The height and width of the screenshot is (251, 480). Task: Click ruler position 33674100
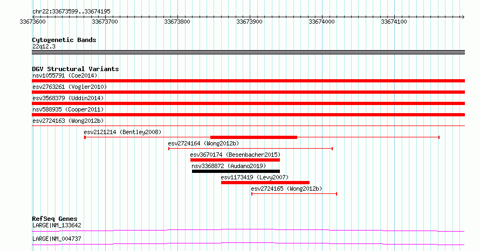pos(394,22)
